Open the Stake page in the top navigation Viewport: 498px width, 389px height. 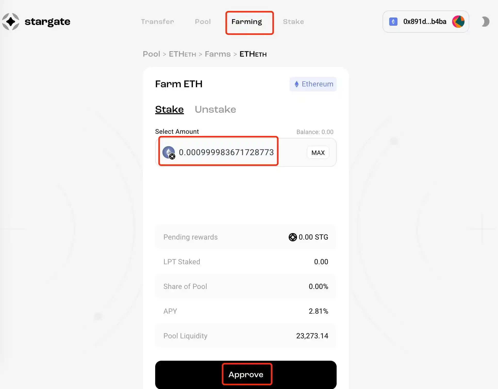click(x=293, y=22)
